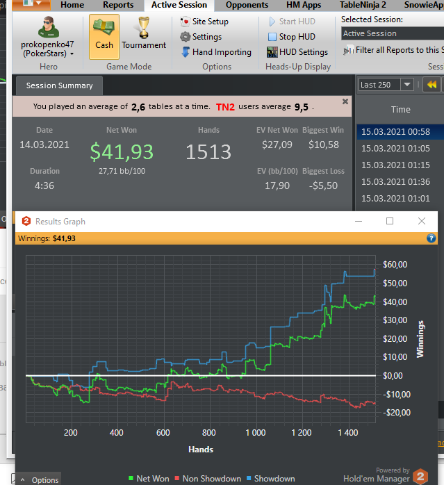The image size is (444, 485).
Task: Click Filter all Reports to this Session
Action: point(393,50)
